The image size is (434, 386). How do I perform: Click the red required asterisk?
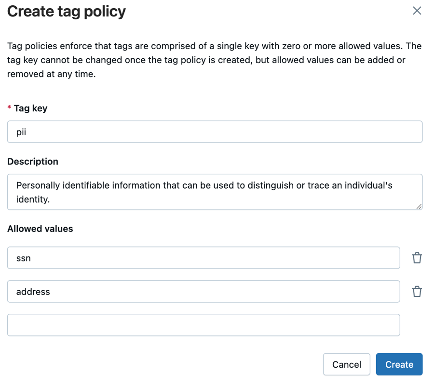click(x=9, y=109)
